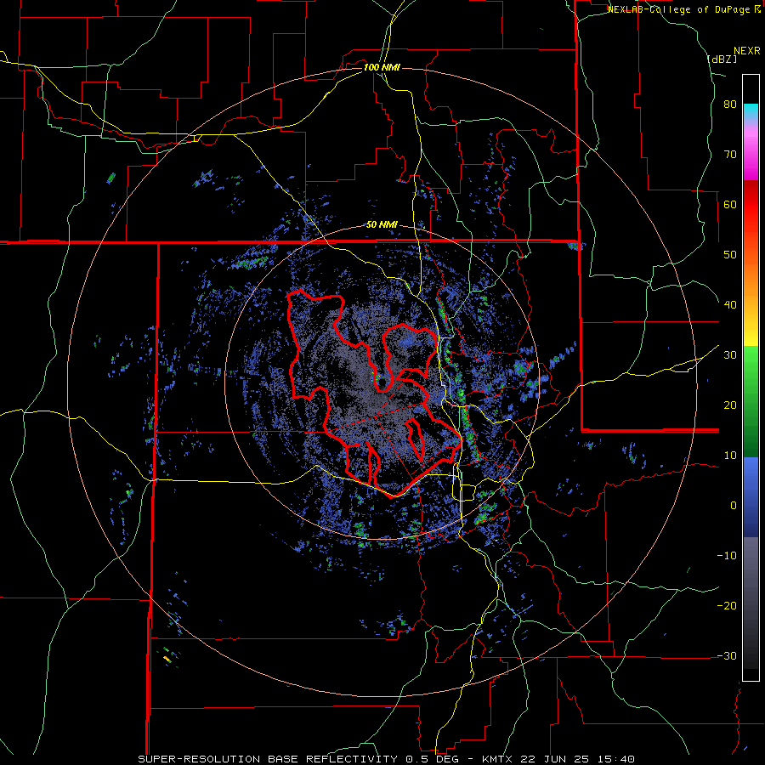Image resolution: width=765 pixels, height=765 pixels.
Task: Click the NEXLAB-College of DuPage credit text
Action: [x=680, y=9]
